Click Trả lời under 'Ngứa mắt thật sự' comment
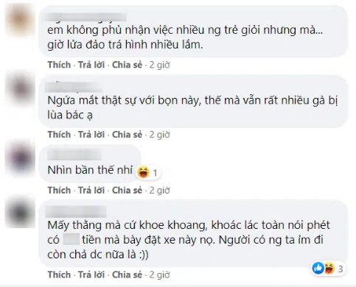 (91, 135)
